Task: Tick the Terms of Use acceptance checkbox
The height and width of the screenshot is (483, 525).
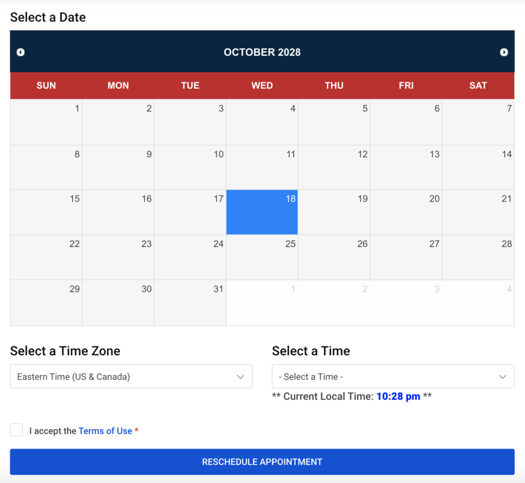Action: tap(17, 430)
